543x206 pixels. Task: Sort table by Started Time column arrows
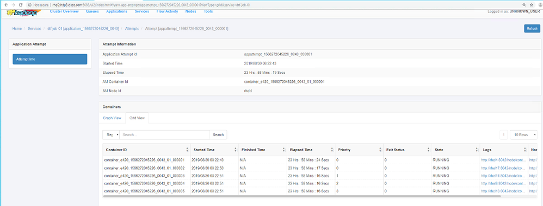236,150
